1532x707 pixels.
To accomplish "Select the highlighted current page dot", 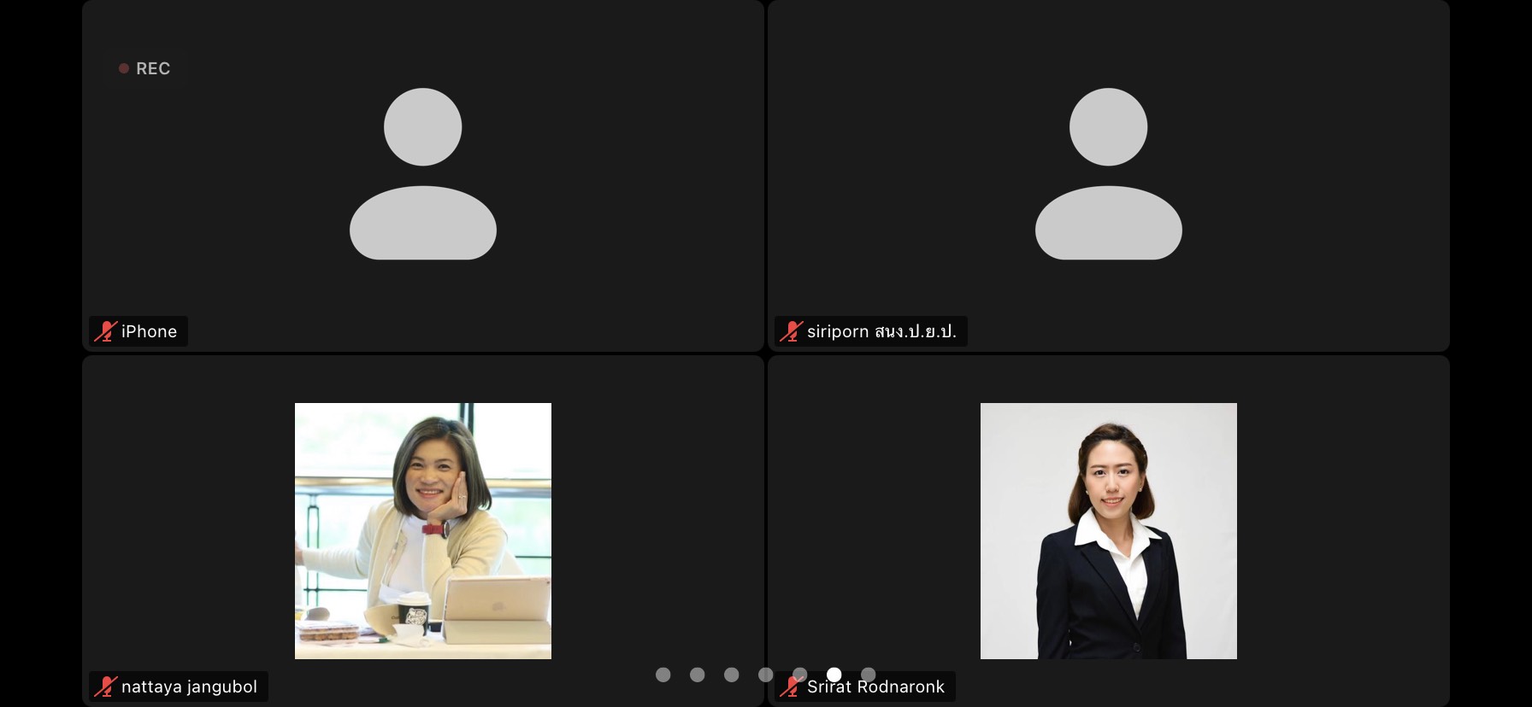I will coord(834,675).
